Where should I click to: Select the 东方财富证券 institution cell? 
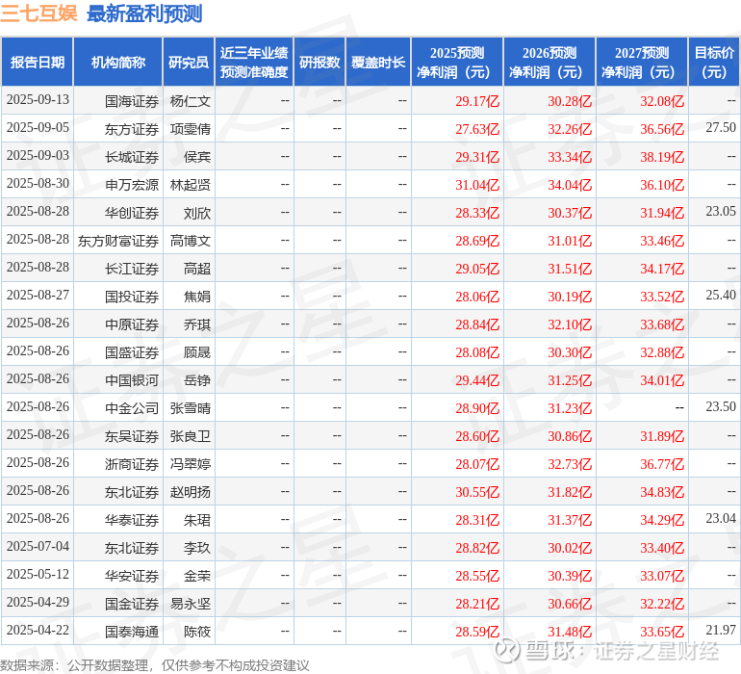[x=118, y=241]
